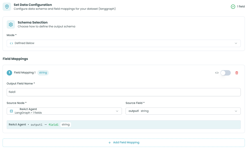Image resolution: width=249 pixels, height=150 pixels.
Task: Click the Output Field Name input containing field1
Action: point(123,92)
